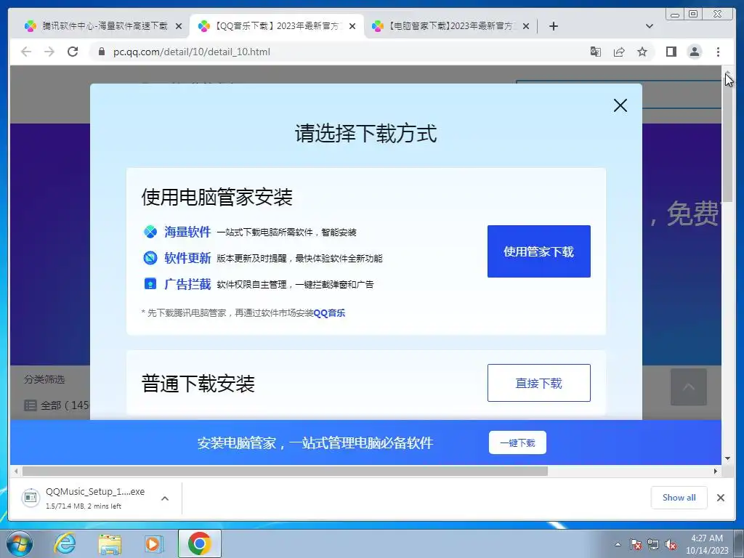Launch Internet Explorer from taskbar
The image size is (744, 558).
(x=65, y=543)
